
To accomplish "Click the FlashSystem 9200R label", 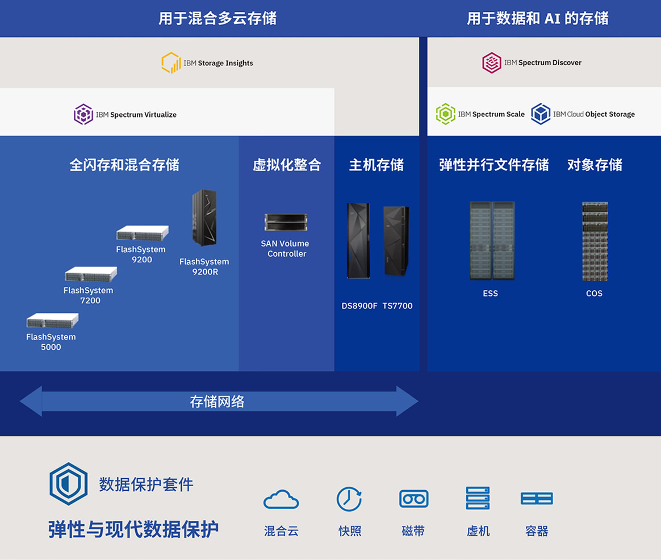I will [204, 266].
